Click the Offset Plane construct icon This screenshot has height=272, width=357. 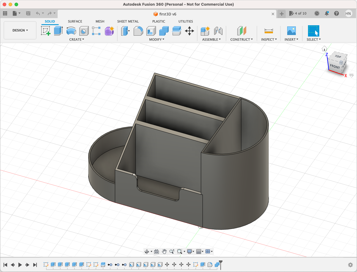[x=242, y=31]
